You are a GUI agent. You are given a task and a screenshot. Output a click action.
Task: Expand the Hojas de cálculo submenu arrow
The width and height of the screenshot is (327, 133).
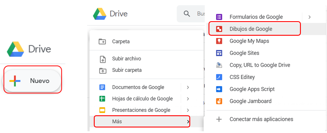(x=188, y=99)
